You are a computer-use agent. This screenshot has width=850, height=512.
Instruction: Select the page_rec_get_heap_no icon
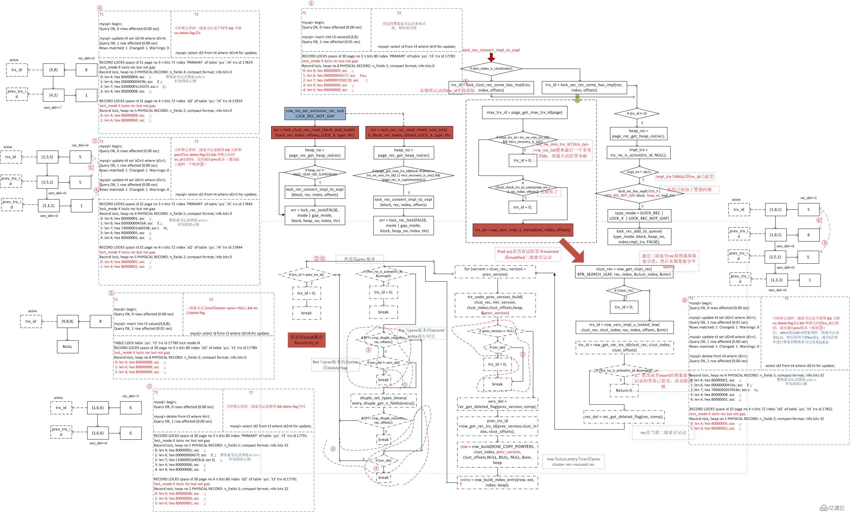coord(316,153)
